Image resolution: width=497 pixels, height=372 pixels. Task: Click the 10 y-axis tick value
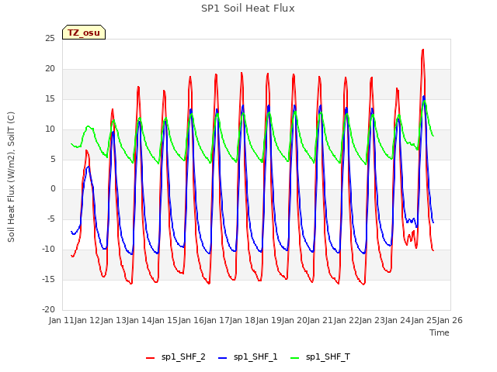click(x=50, y=129)
